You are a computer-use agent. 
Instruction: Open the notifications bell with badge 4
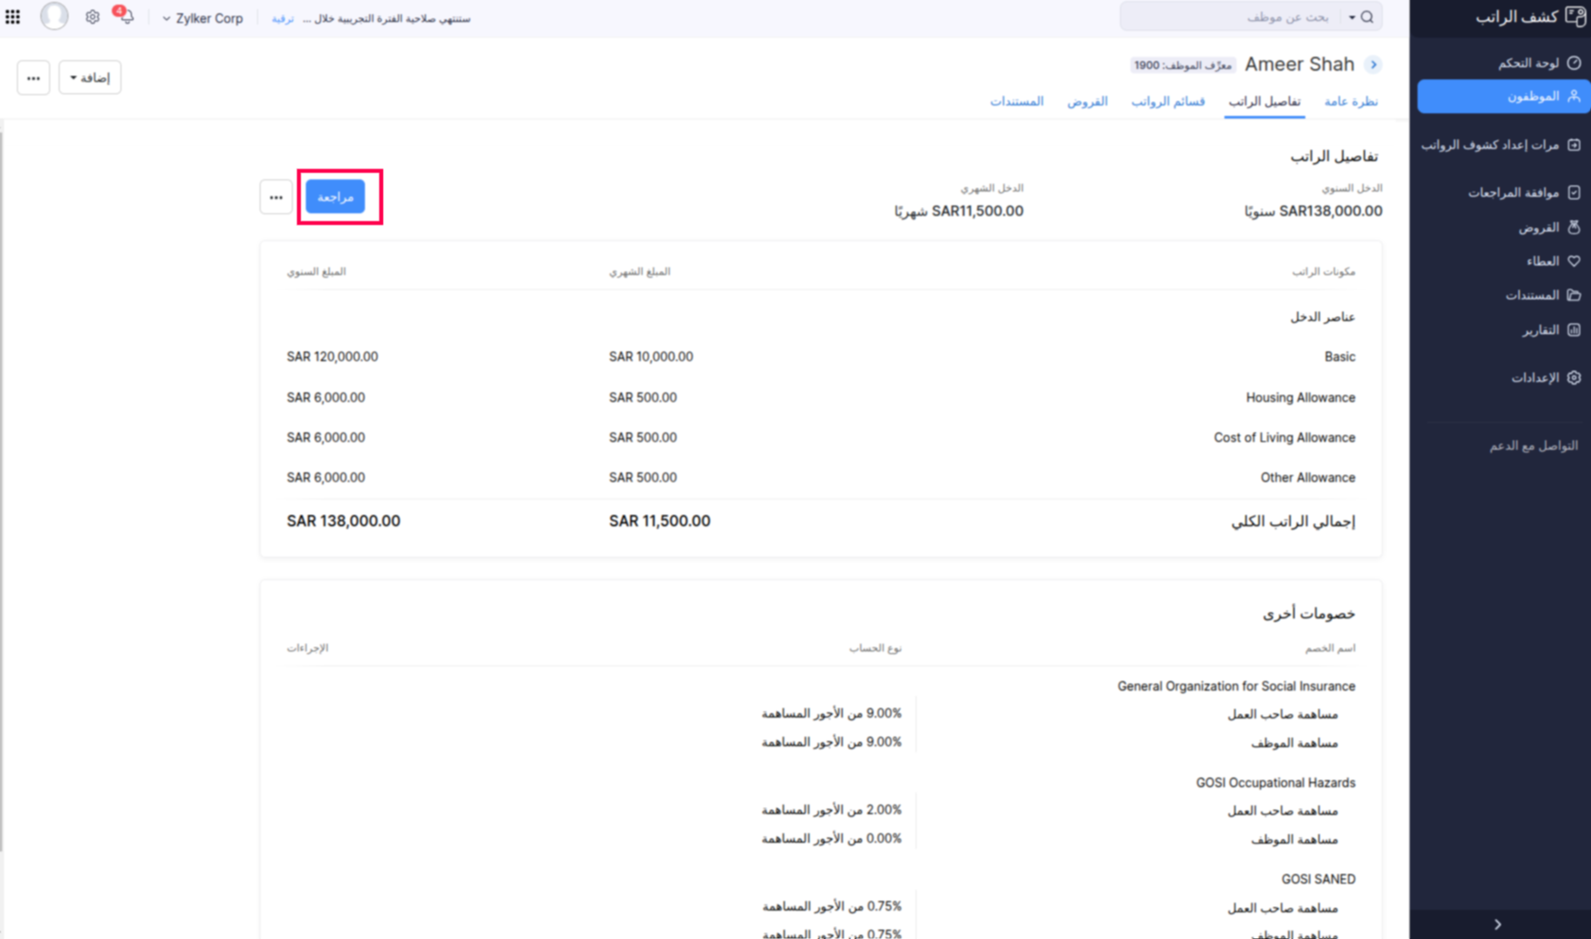(x=126, y=17)
